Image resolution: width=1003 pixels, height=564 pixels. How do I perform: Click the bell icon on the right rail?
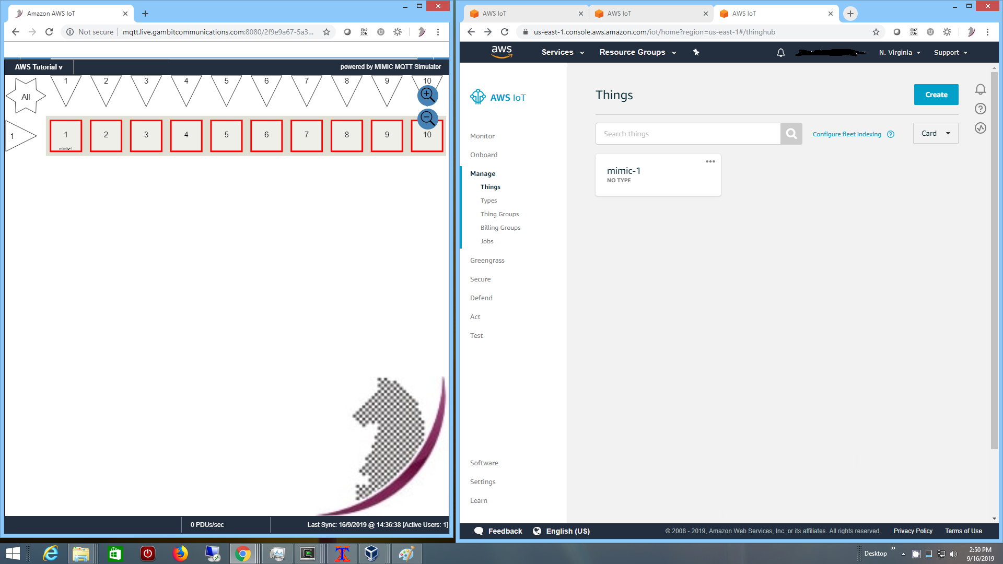pyautogui.click(x=981, y=89)
